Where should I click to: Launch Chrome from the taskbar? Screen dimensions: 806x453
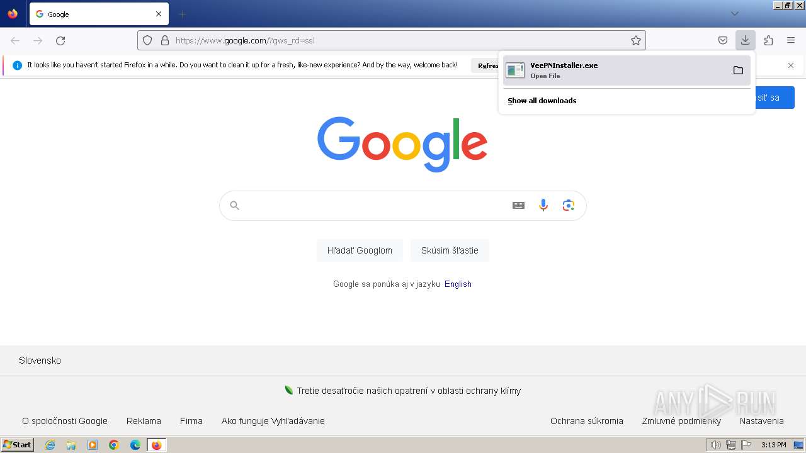pyautogui.click(x=114, y=445)
